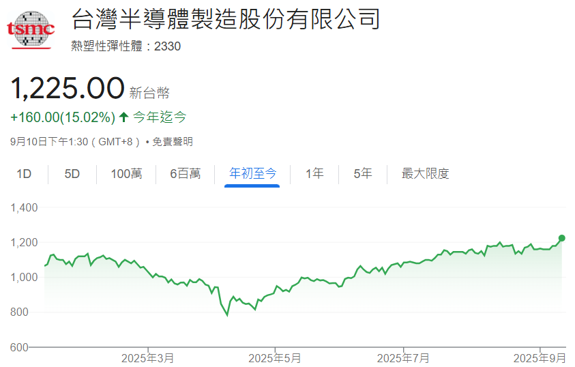575x367 pixels.
Task: Click the 1,400 y-axis label
Action: 24,208
